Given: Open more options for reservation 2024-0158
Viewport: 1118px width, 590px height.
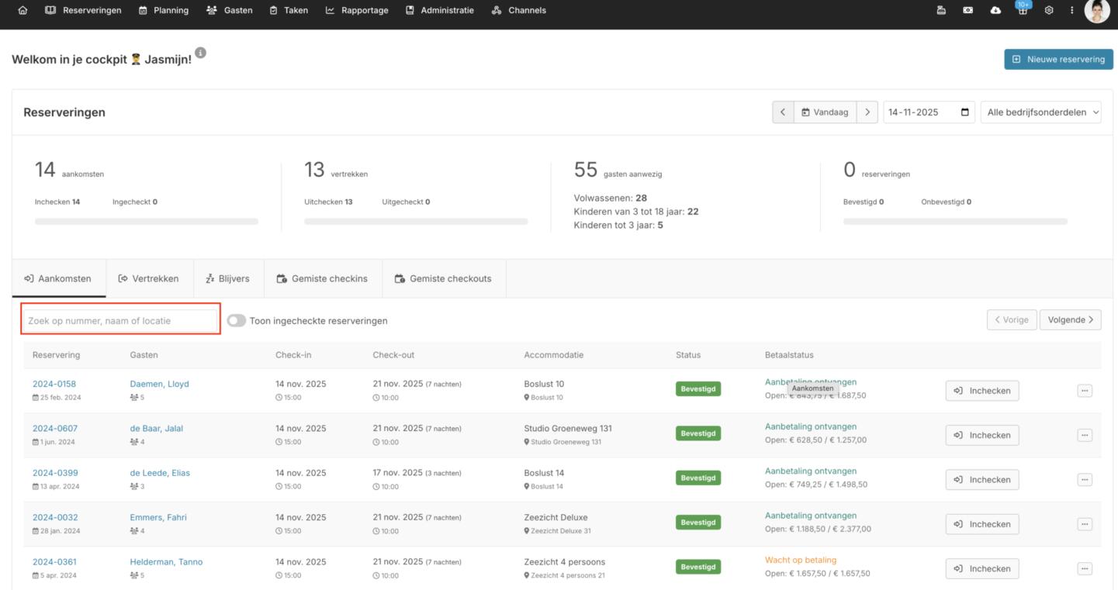Looking at the screenshot, I should point(1085,391).
